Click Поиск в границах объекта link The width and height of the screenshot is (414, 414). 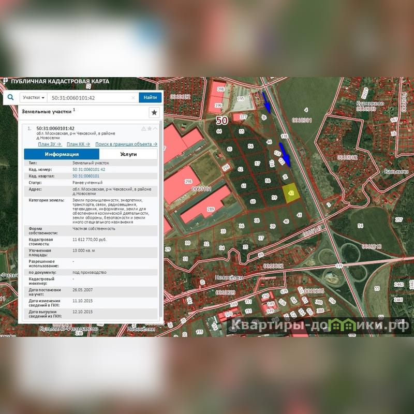pyautogui.click(x=126, y=144)
